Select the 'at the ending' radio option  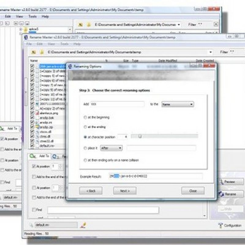pos(85,127)
